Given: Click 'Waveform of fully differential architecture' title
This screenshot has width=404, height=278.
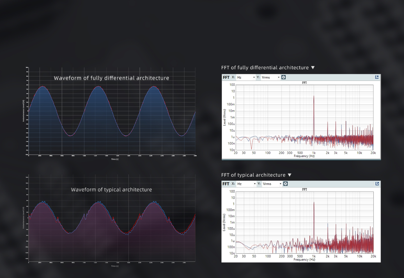Looking at the screenshot, I should (111, 78).
